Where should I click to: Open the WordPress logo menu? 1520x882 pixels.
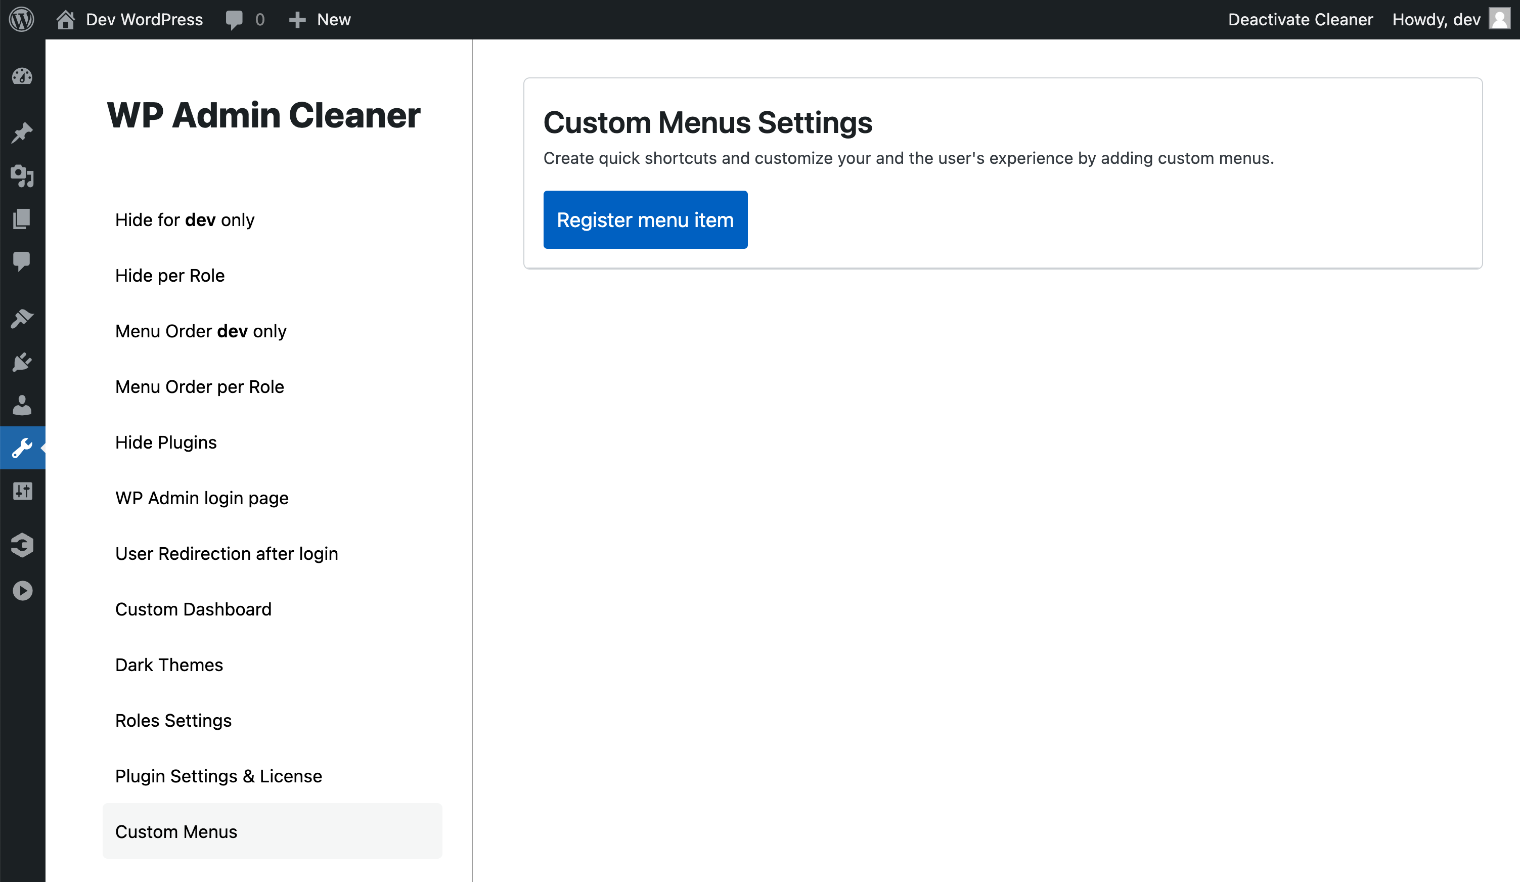[x=22, y=19]
